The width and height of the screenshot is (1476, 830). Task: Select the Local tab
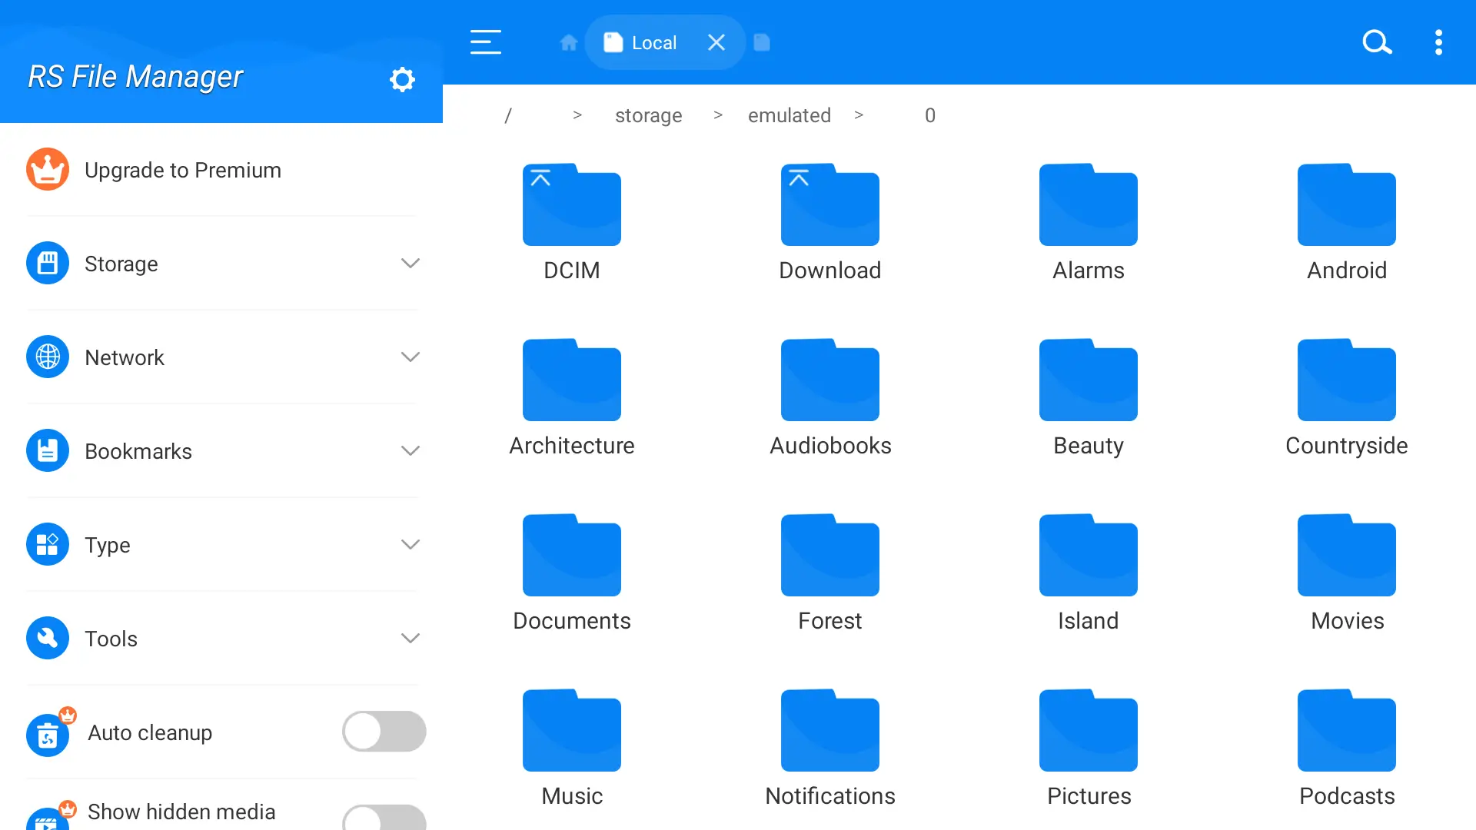pyautogui.click(x=653, y=42)
